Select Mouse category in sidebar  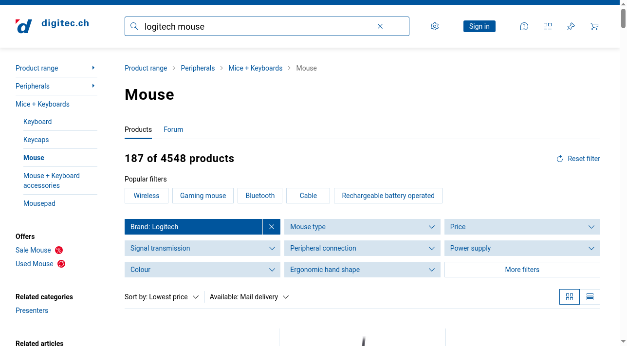tap(34, 158)
